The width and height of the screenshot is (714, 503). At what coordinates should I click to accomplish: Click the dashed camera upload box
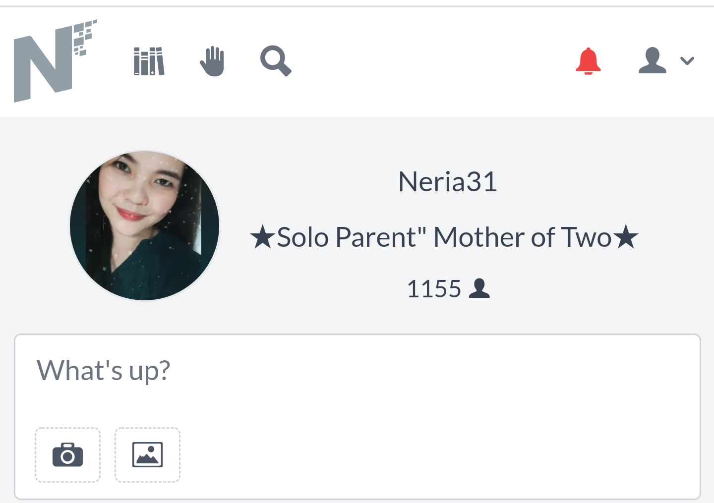tap(67, 454)
